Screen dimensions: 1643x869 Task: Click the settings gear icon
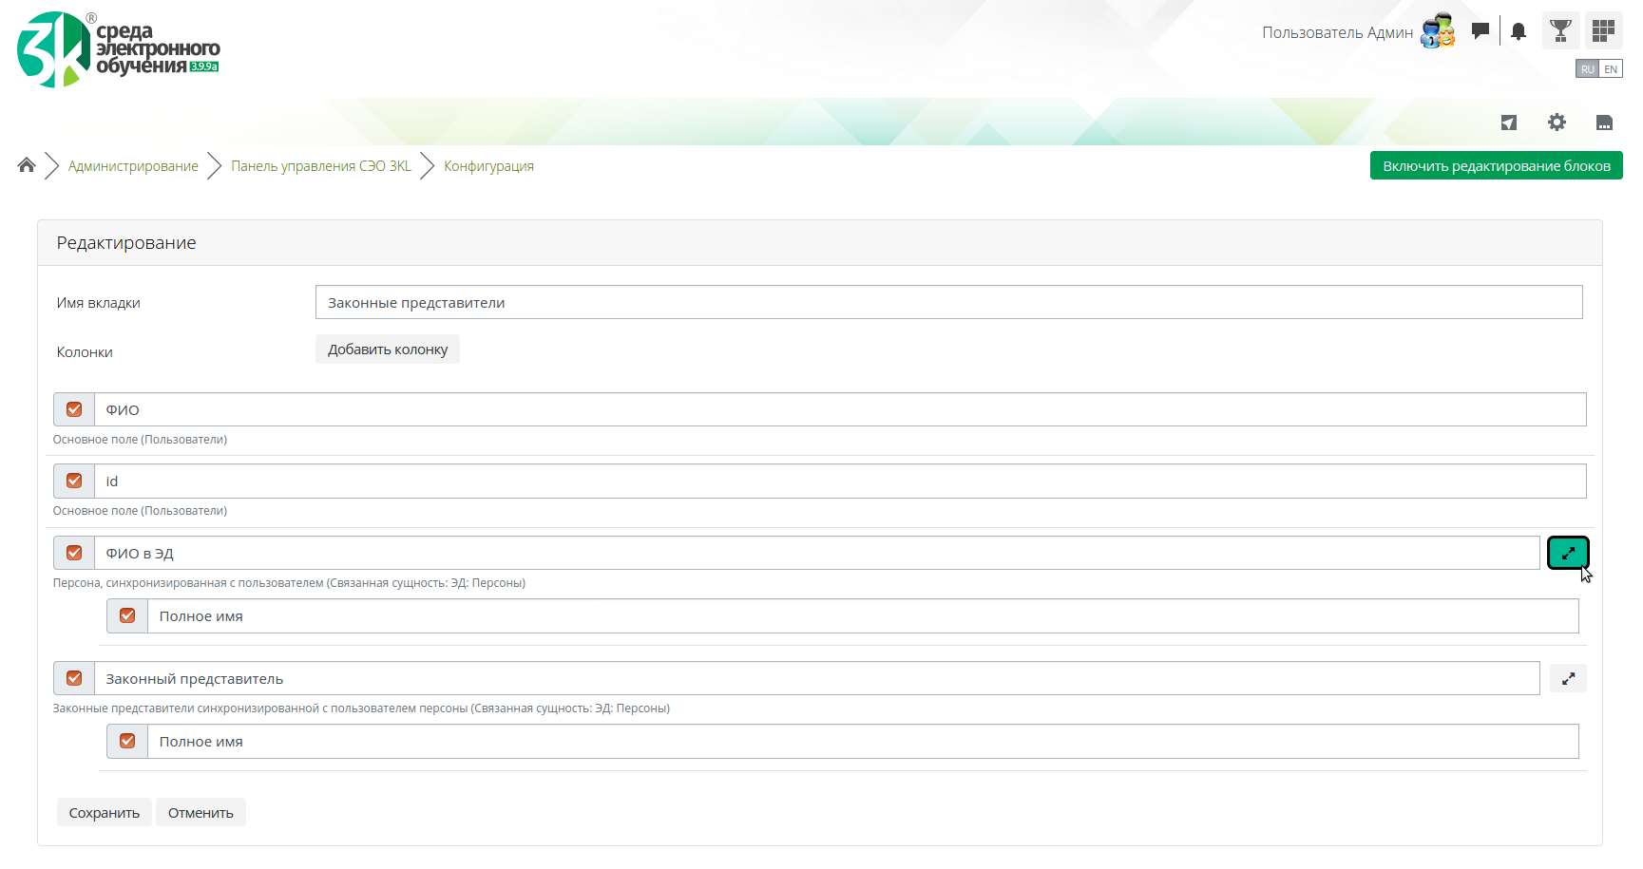[x=1557, y=123]
